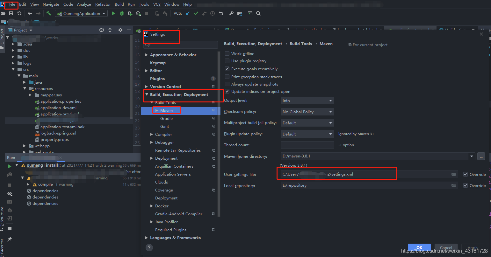The height and width of the screenshot is (257, 491).
Task: Click the Cancel button
Action: click(446, 247)
